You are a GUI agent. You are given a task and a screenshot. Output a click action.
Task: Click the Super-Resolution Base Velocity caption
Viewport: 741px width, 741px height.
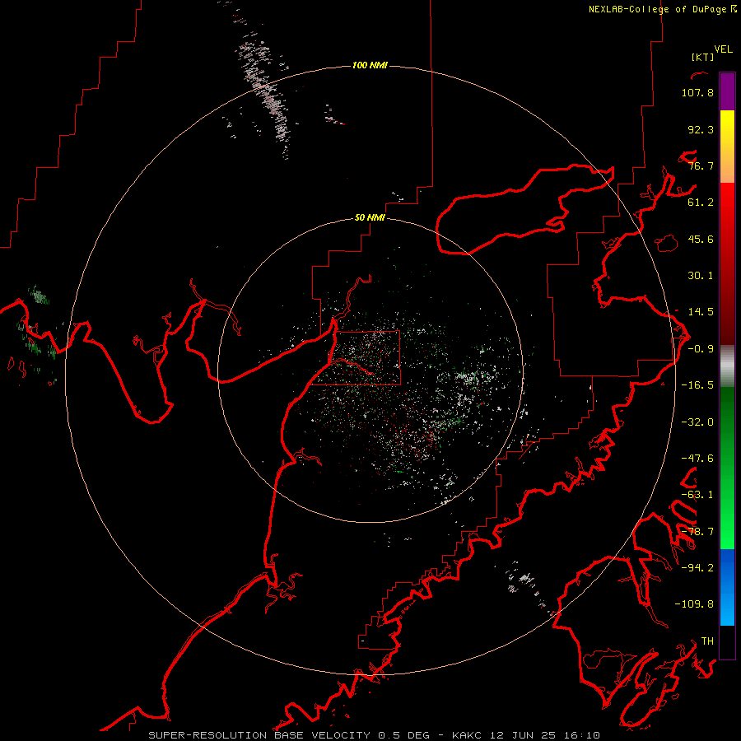click(375, 735)
